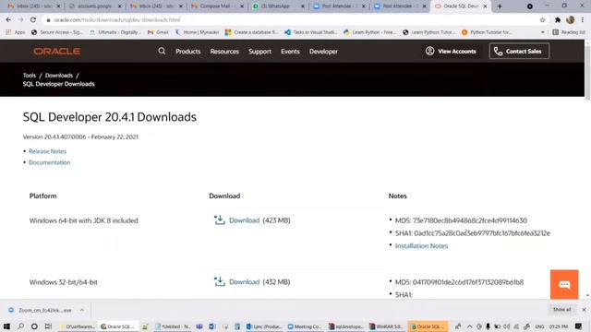The width and height of the screenshot is (591, 332).
Task: Open the orange chat widget
Action: pyautogui.click(x=564, y=284)
